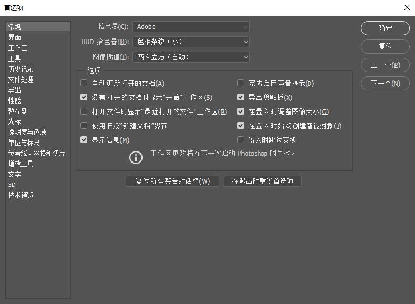Image resolution: width=415 pixels, height=304 pixels.
Task: Open the HUD 拾色器 色相条纹 dropdown
Action: coord(191,42)
